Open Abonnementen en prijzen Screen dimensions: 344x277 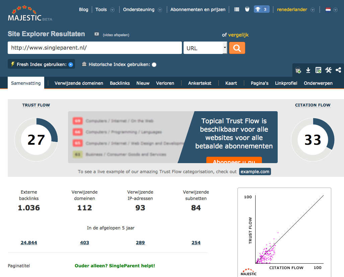[198, 9]
